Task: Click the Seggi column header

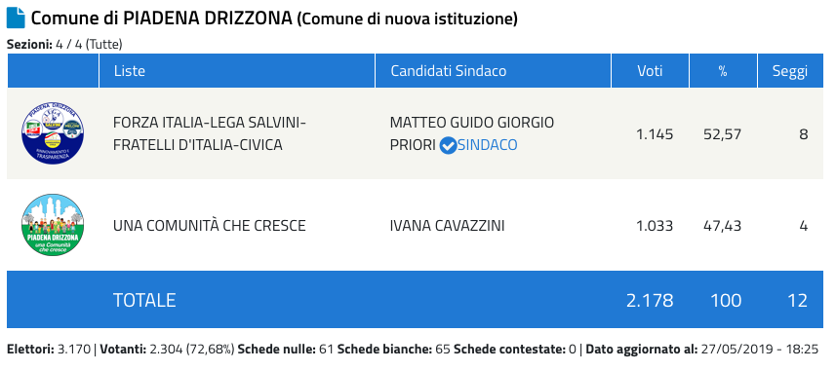Action: tap(790, 71)
